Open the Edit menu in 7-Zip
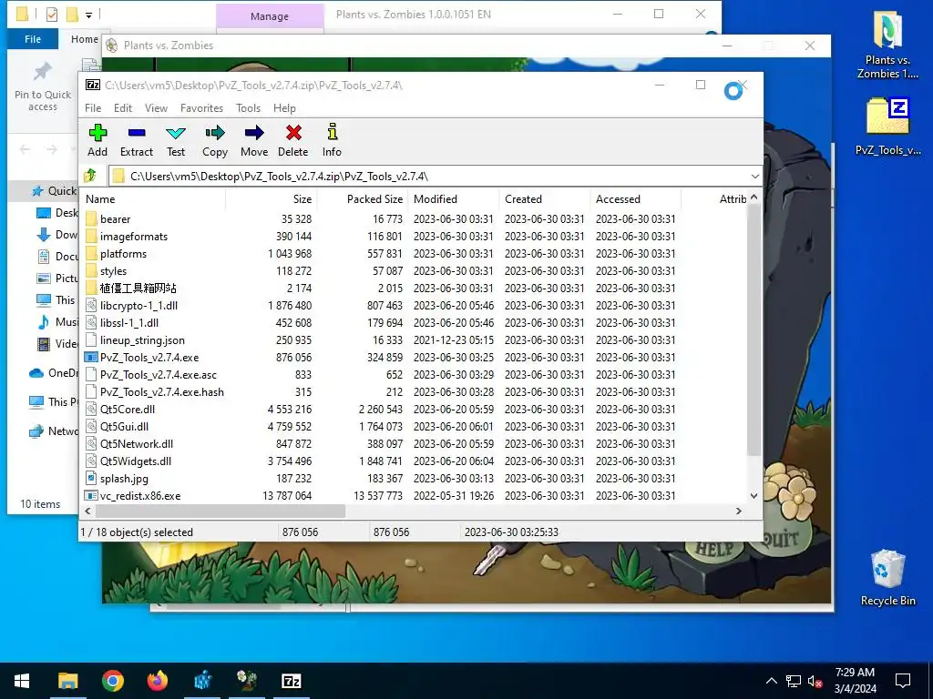 point(123,108)
